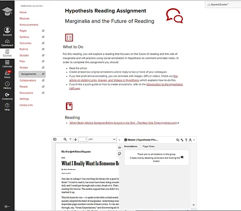241x211 pixels.
Task: Open Syllabus in course navigation
Action: click(x=24, y=37)
